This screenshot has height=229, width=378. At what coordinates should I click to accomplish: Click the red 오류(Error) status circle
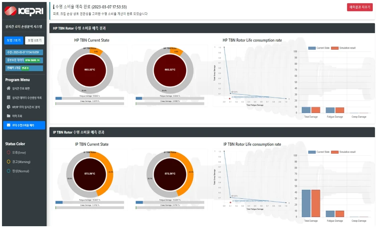coord(8,152)
